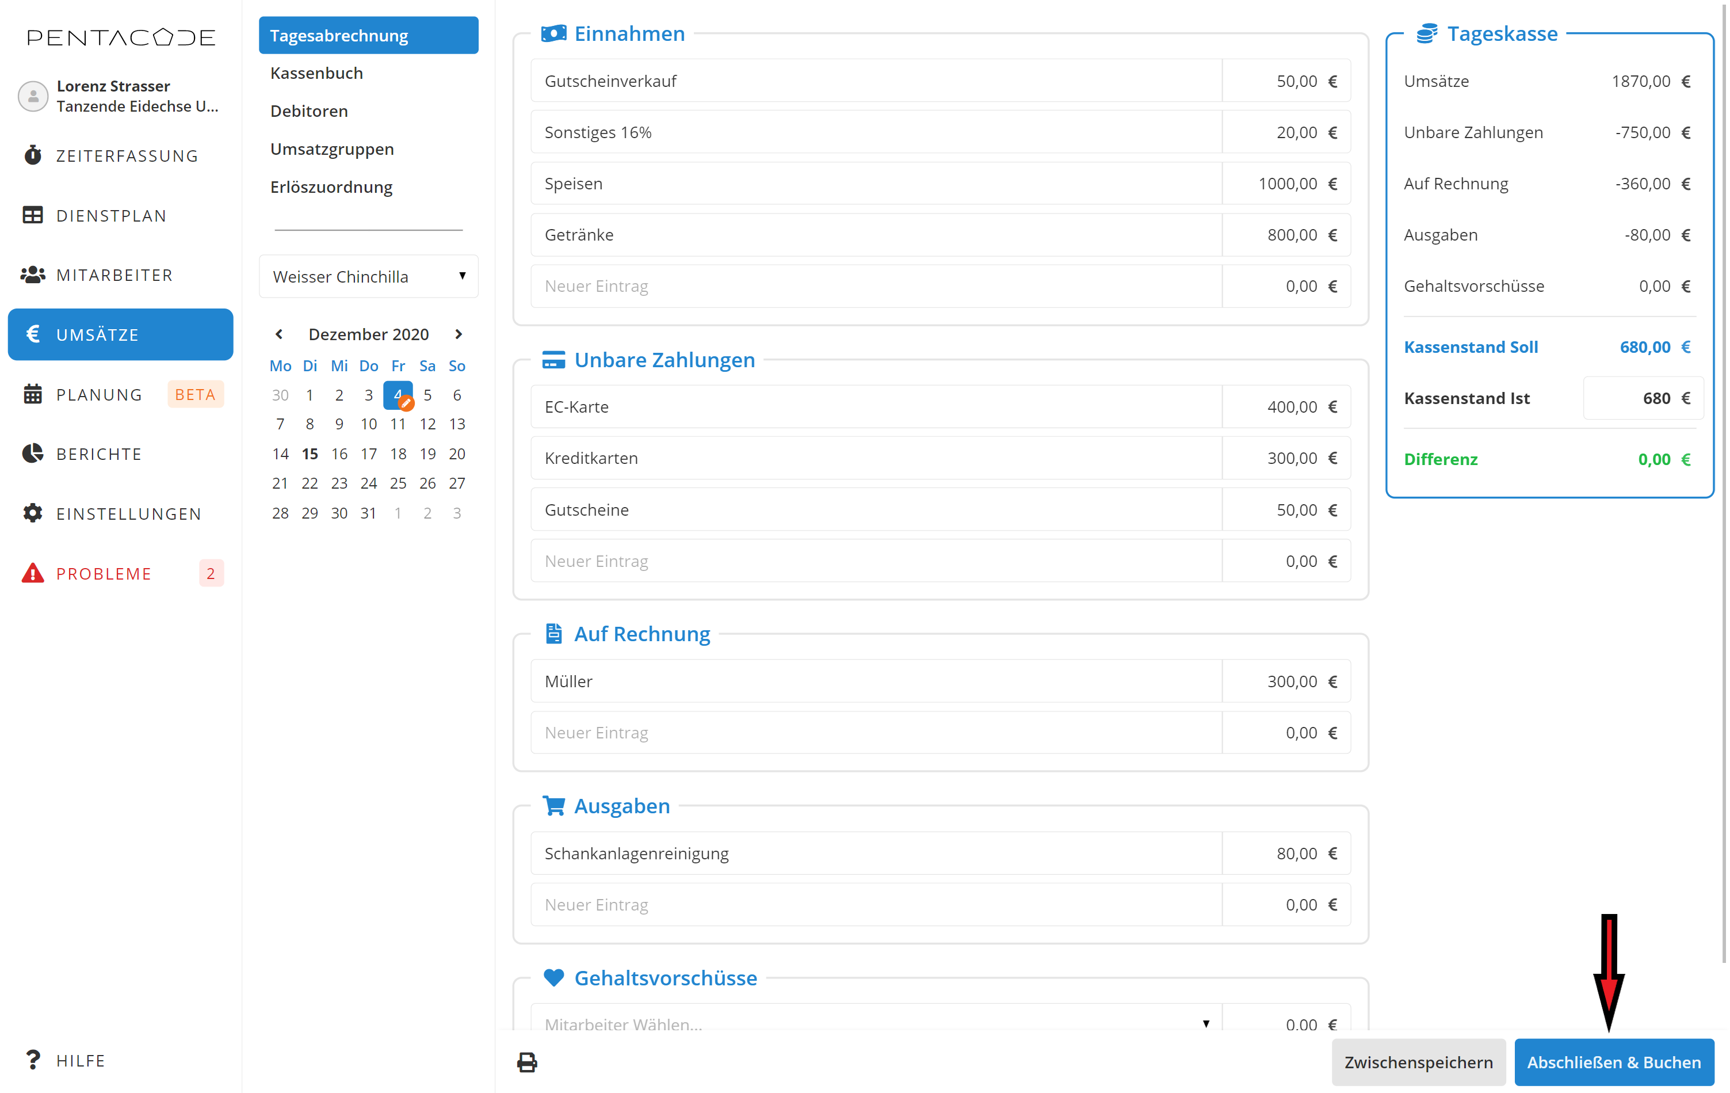
Task: Click the Hilfe question mark icon
Action: [32, 1059]
